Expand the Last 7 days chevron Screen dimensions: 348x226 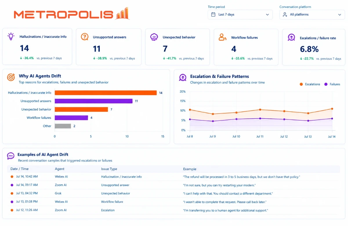[267, 14]
